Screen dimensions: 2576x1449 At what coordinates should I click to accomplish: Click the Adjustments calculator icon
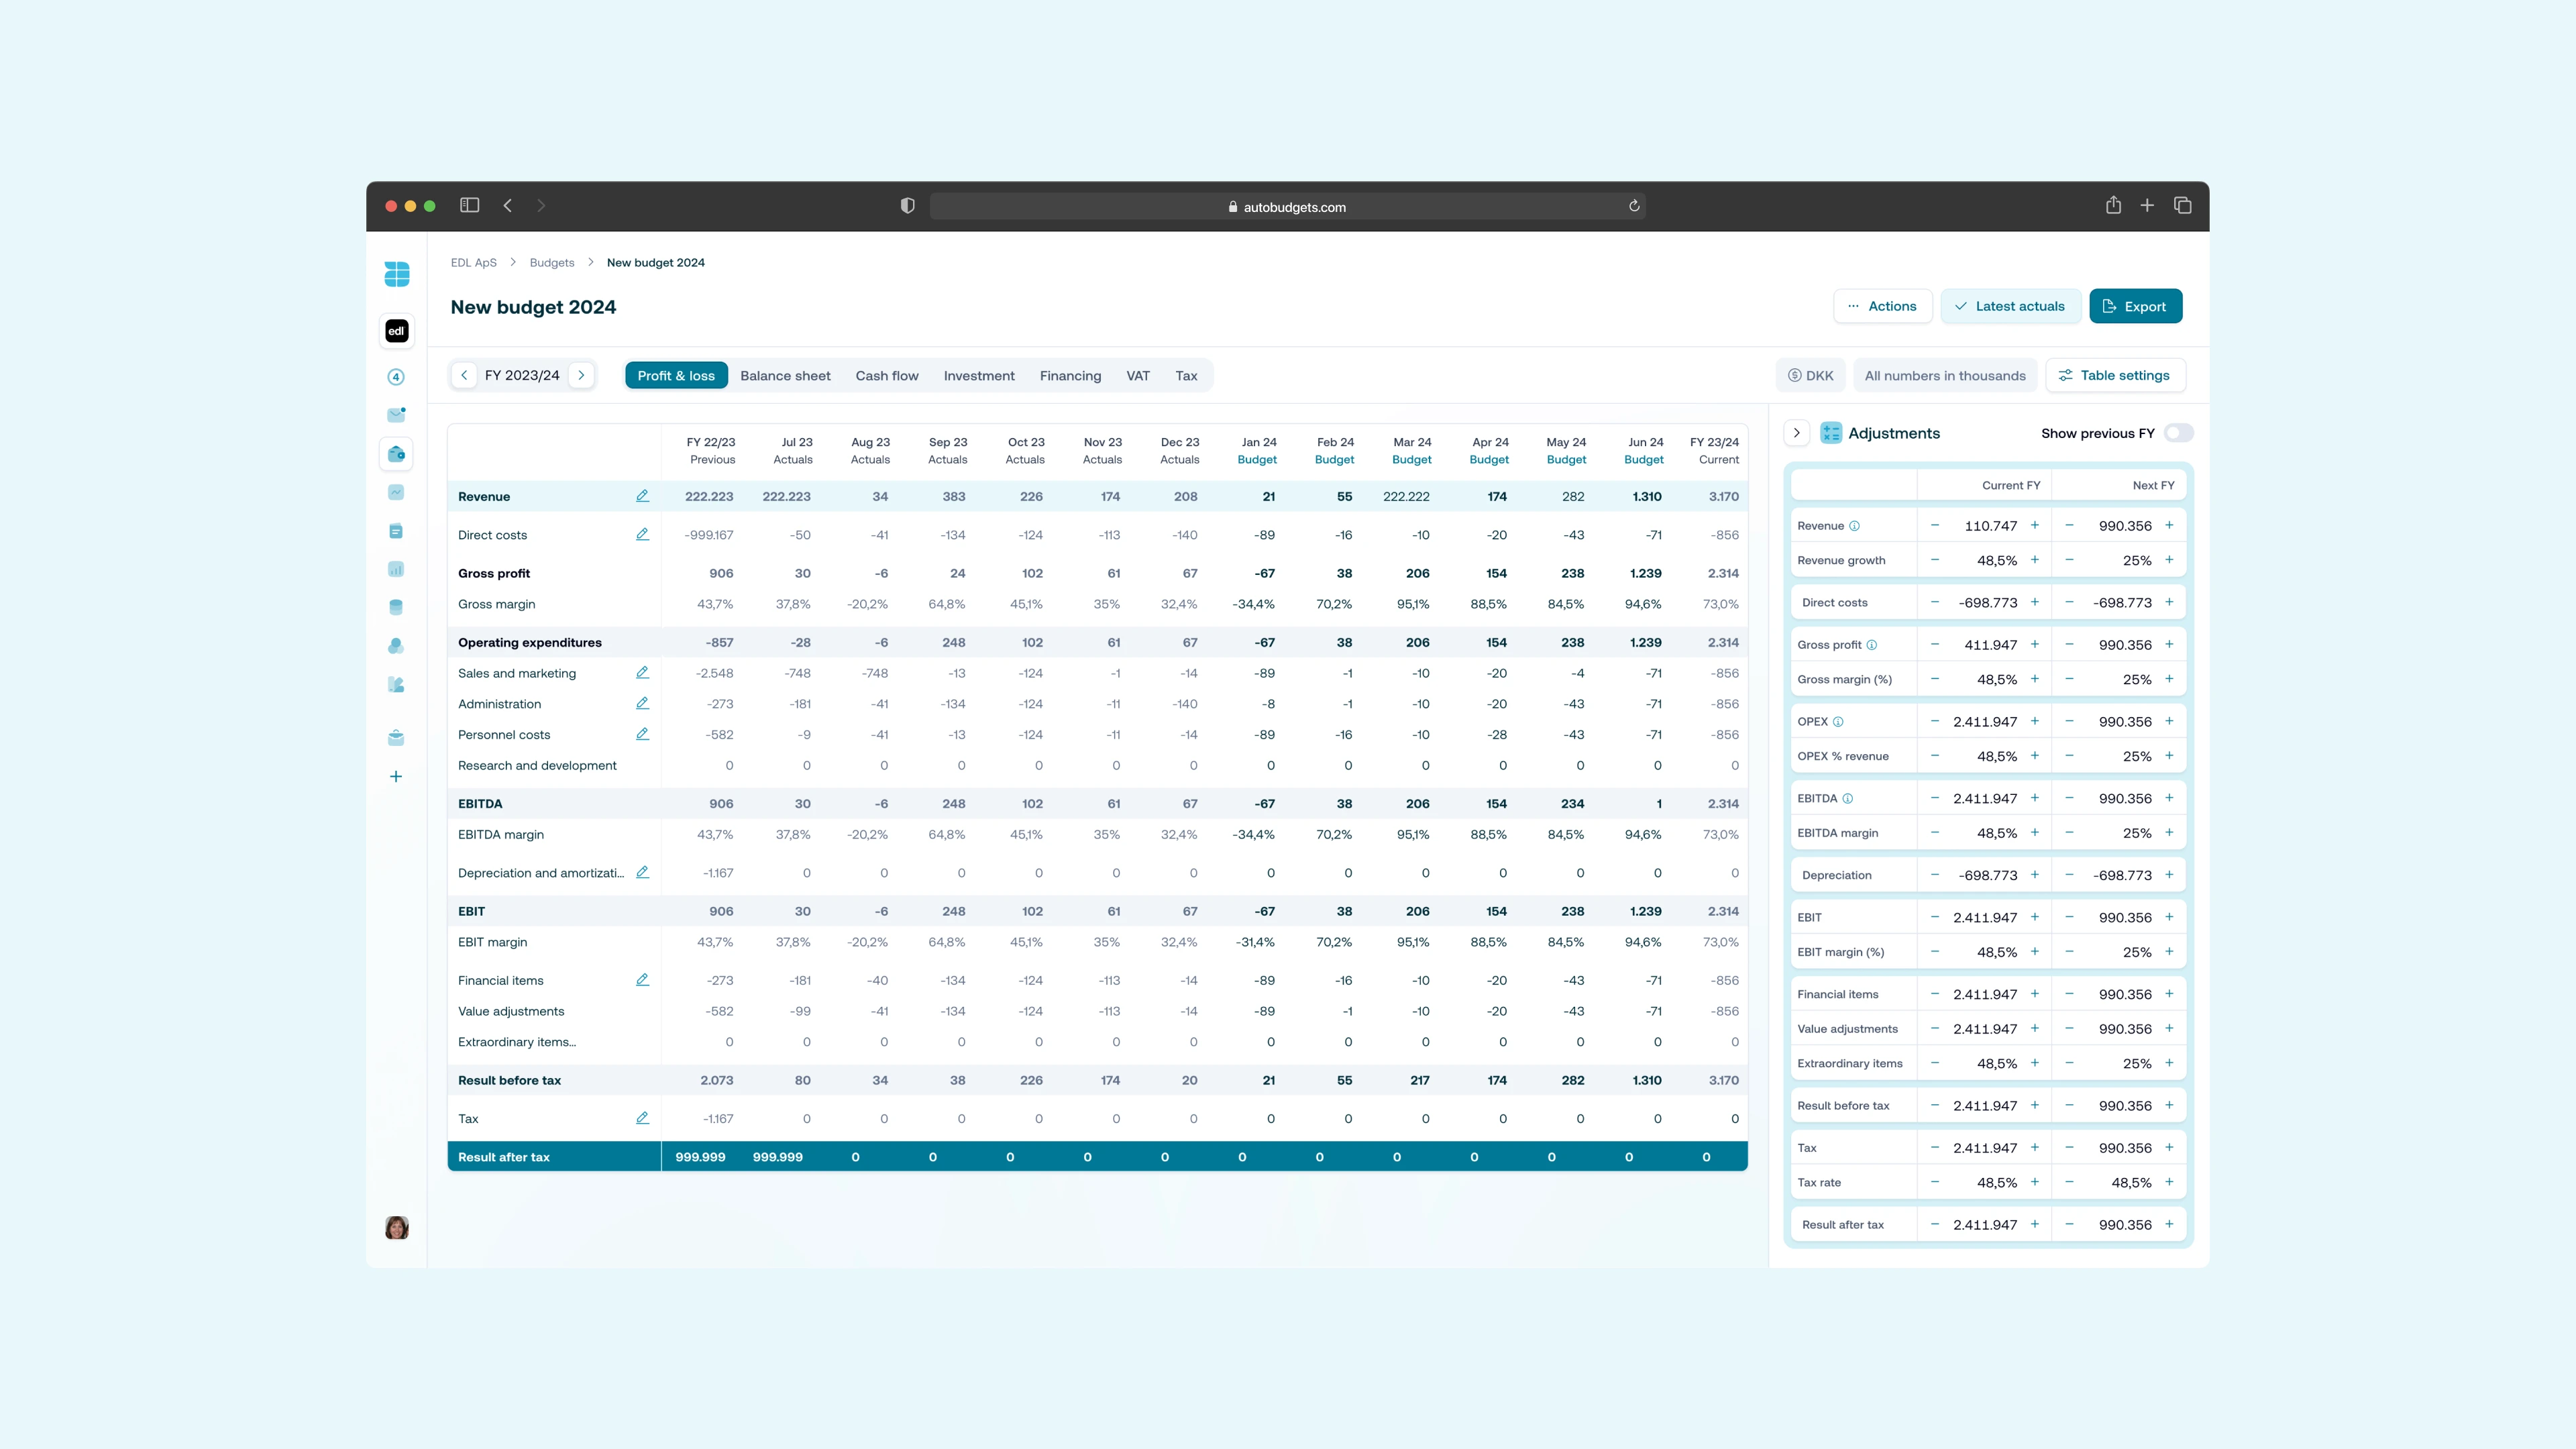click(1831, 433)
